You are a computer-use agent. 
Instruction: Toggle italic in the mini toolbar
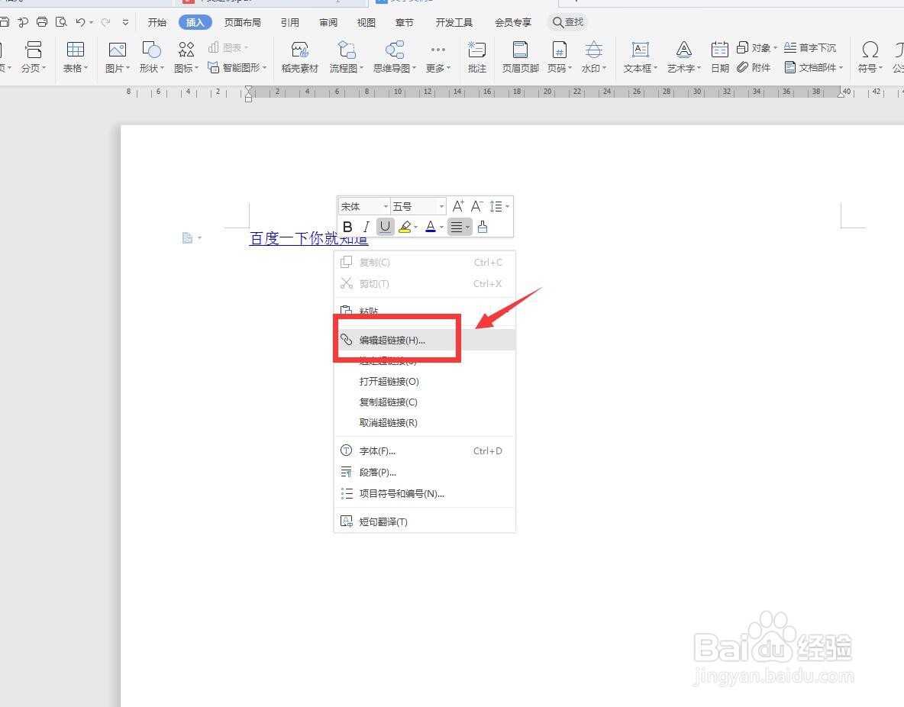pyautogui.click(x=366, y=227)
